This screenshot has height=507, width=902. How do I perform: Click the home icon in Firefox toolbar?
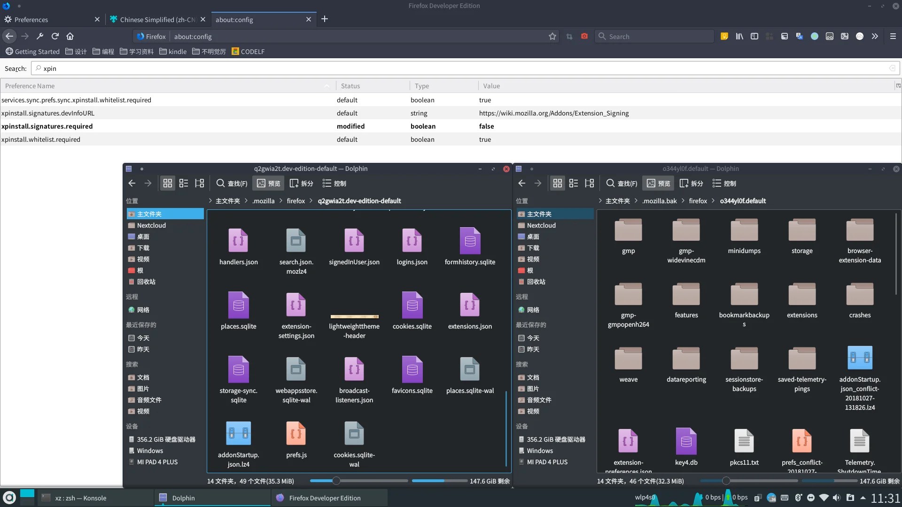[x=70, y=36]
